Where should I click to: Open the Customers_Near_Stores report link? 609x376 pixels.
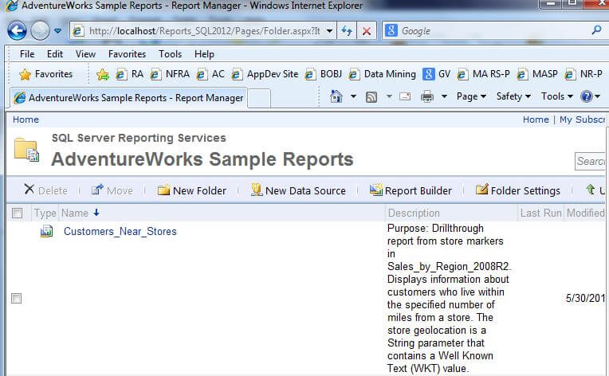(x=120, y=231)
